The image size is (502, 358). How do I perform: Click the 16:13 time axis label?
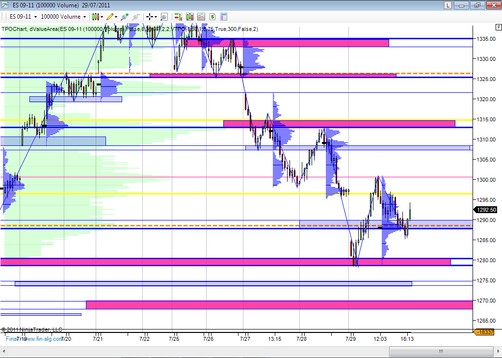click(407, 338)
